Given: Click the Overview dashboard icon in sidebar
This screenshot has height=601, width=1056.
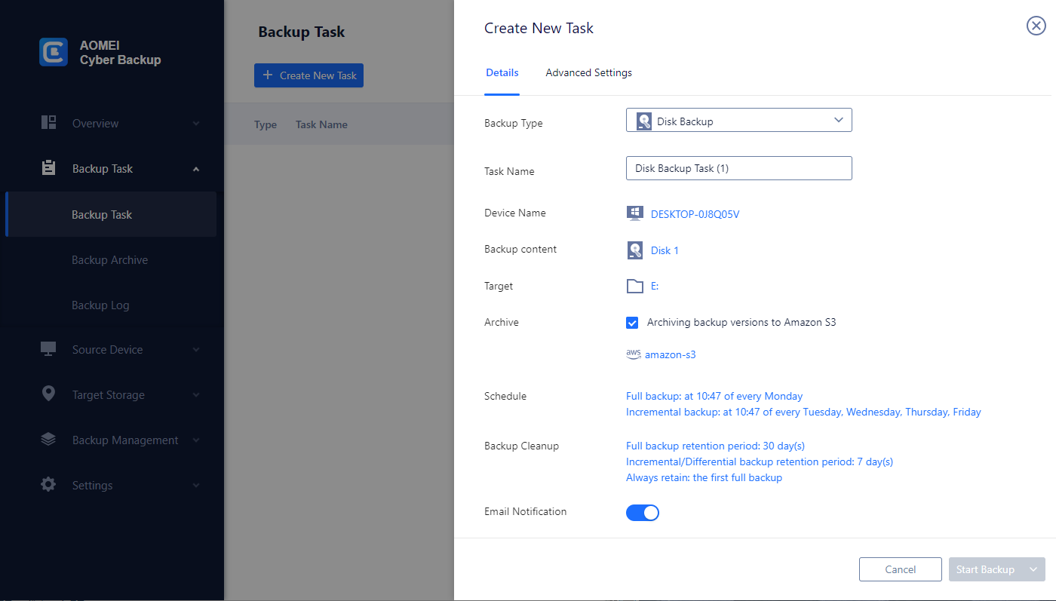Looking at the screenshot, I should click(49, 123).
